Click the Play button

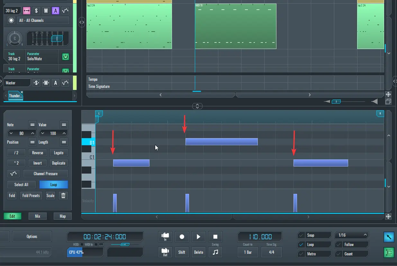coord(199,237)
